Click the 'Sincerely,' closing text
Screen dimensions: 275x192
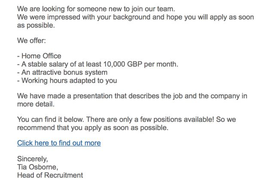click(32, 159)
